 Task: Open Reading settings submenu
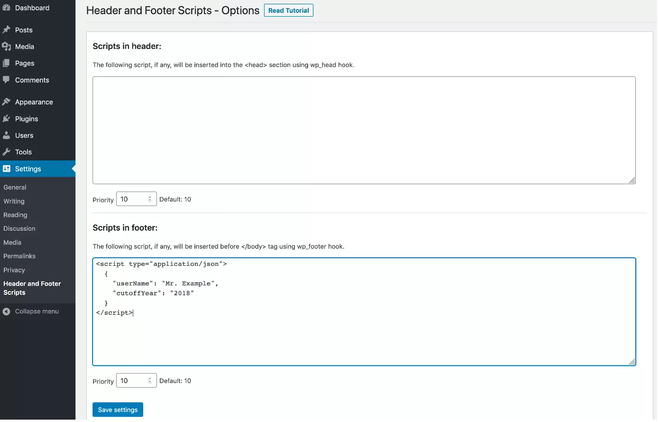15,215
